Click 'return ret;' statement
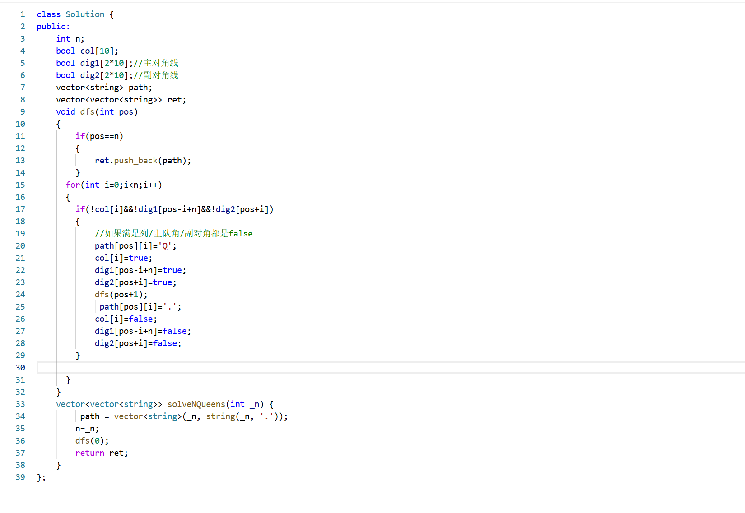The image size is (745, 513). pos(102,453)
